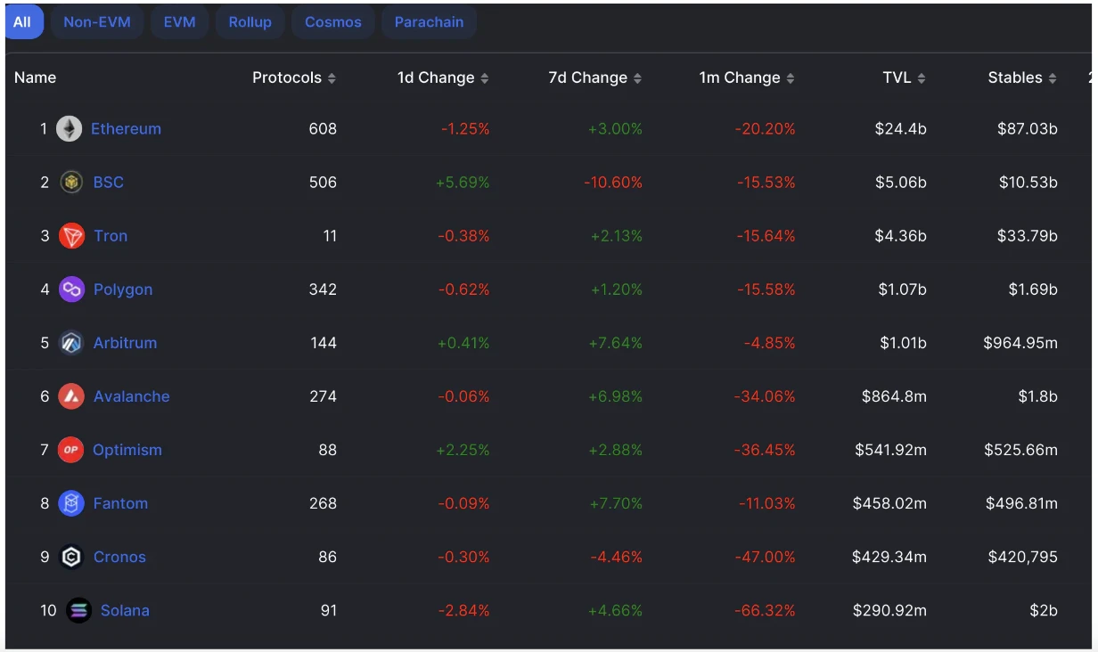Sort by 7d Change using its arrows
The height and width of the screenshot is (652, 1098).
637,78
